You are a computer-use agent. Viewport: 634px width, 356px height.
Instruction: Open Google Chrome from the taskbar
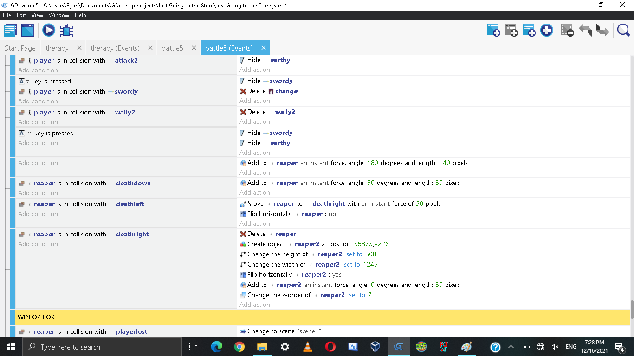(239, 347)
